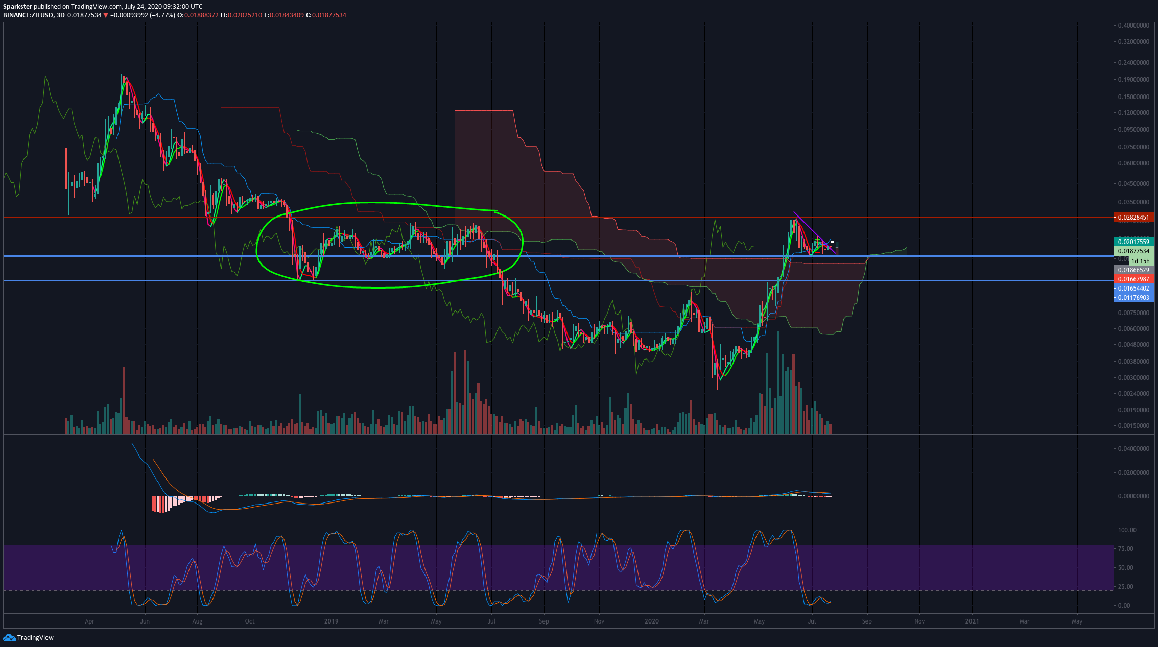
Task: Click the gray 0.01866529 price label
Action: (x=1133, y=270)
